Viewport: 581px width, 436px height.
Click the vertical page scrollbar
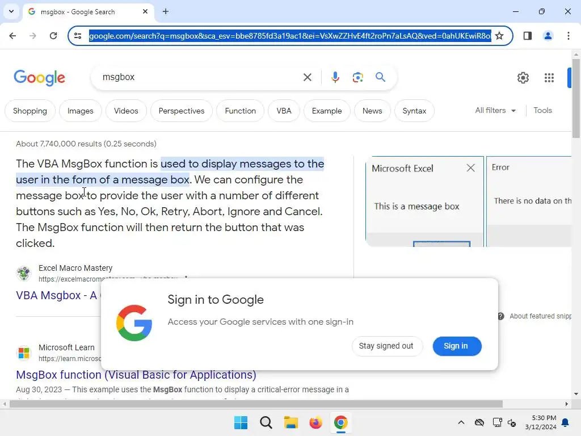tap(576, 98)
